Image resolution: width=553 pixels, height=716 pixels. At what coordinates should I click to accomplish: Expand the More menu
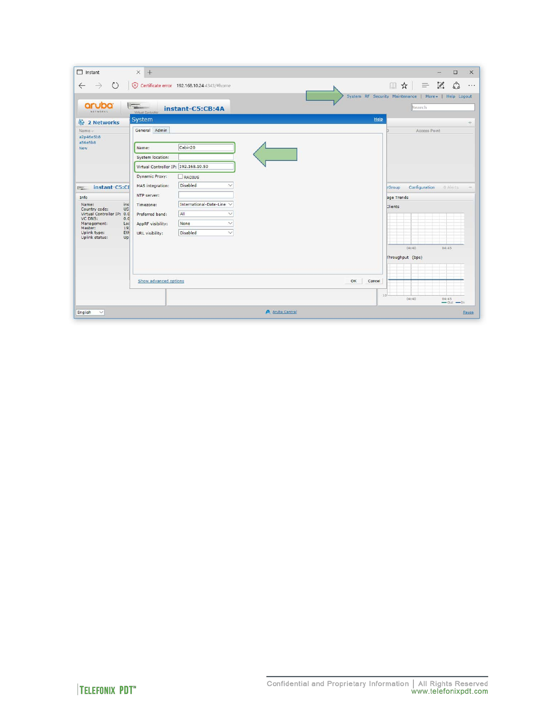tap(431, 96)
